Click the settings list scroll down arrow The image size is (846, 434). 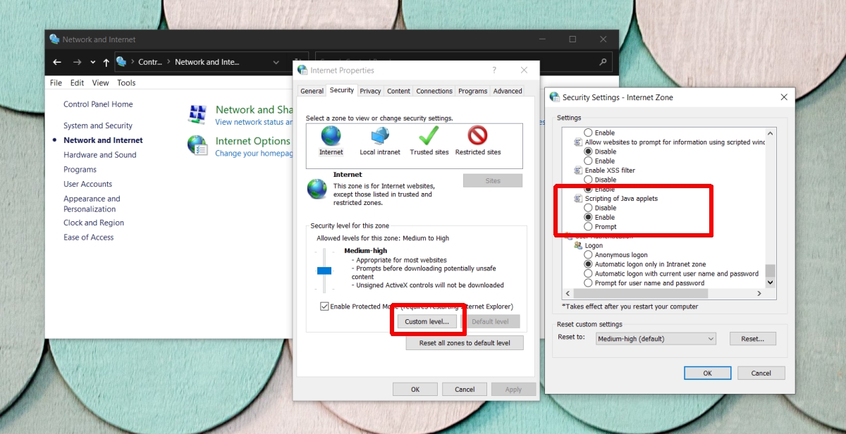(770, 282)
